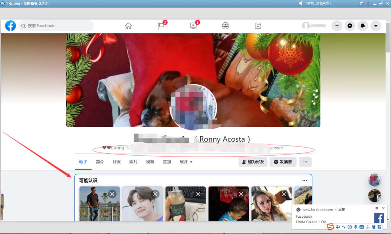Open Pages flag icon with notifications
The height and width of the screenshot is (234, 391).
[161, 26]
